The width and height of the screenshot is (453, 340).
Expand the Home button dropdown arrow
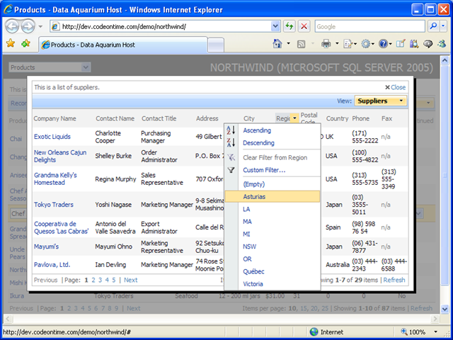pos(288,44)
